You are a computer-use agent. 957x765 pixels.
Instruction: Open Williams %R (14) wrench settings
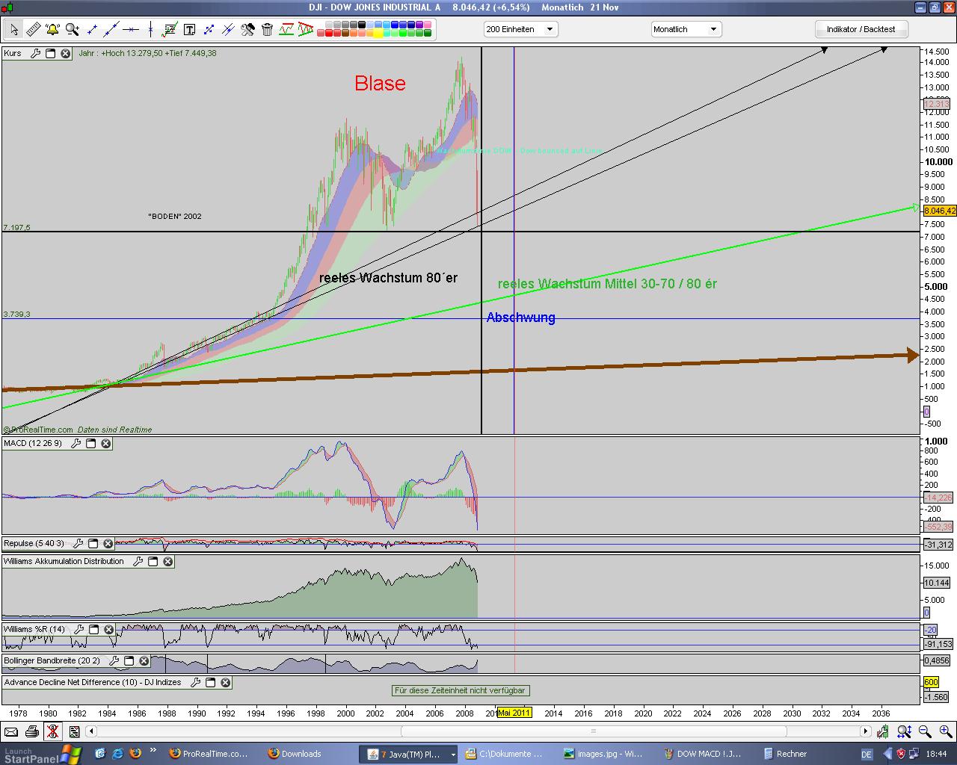click(x=79, y=630)
